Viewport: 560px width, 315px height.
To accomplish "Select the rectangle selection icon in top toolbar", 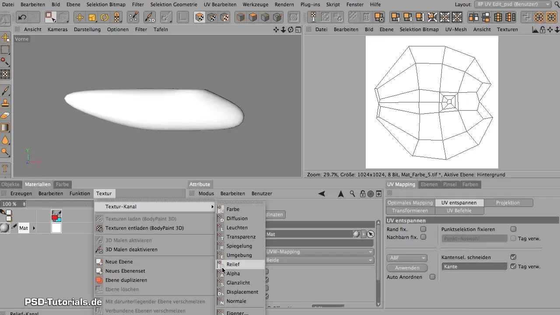I will [50, 17].
